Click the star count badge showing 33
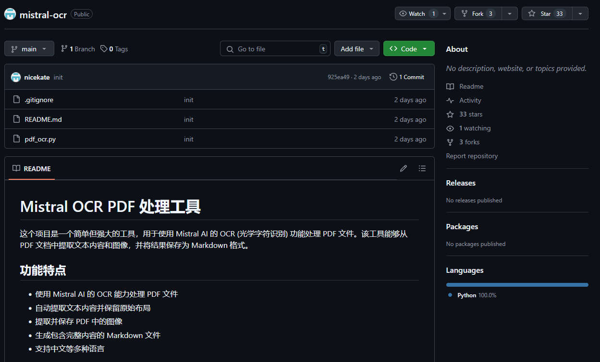This screenshot has height=362, width=600. pos(560,13)
